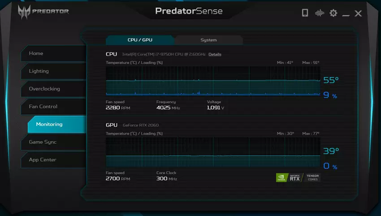Open the Game Sync section

tap(53, 142)
